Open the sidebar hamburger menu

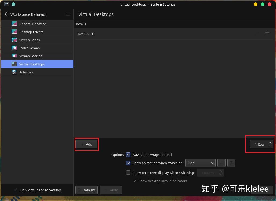(68, 14)
